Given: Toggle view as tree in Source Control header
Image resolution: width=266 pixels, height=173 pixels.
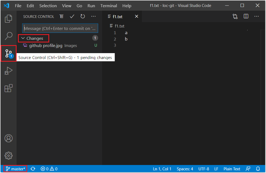Looking at the screenshot, I should [61, 16].
